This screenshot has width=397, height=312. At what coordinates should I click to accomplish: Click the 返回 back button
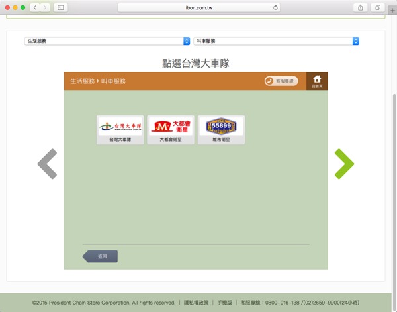coord(100,256)
